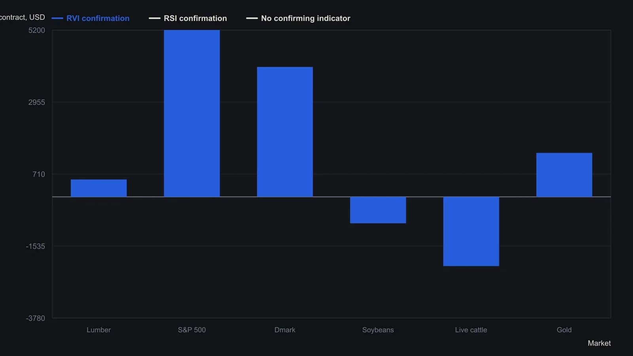
Task: Click the 2955 y-axis tick label
Action: [37, 102]
